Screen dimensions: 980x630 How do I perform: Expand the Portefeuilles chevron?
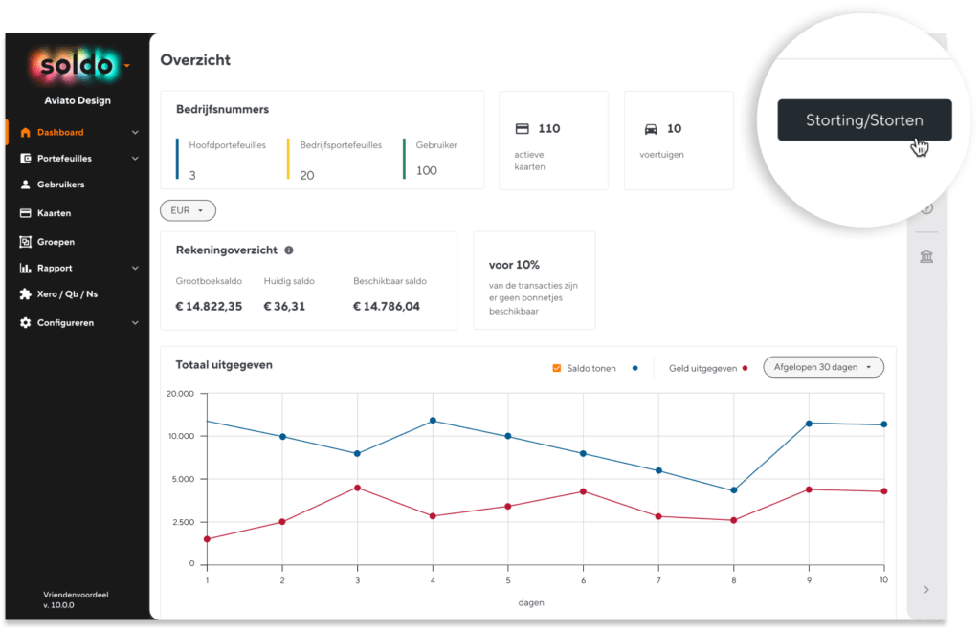[135, 159]
